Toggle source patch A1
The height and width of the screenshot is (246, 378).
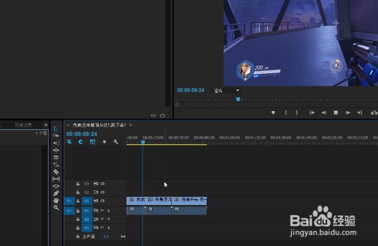(x=69, y=211)
